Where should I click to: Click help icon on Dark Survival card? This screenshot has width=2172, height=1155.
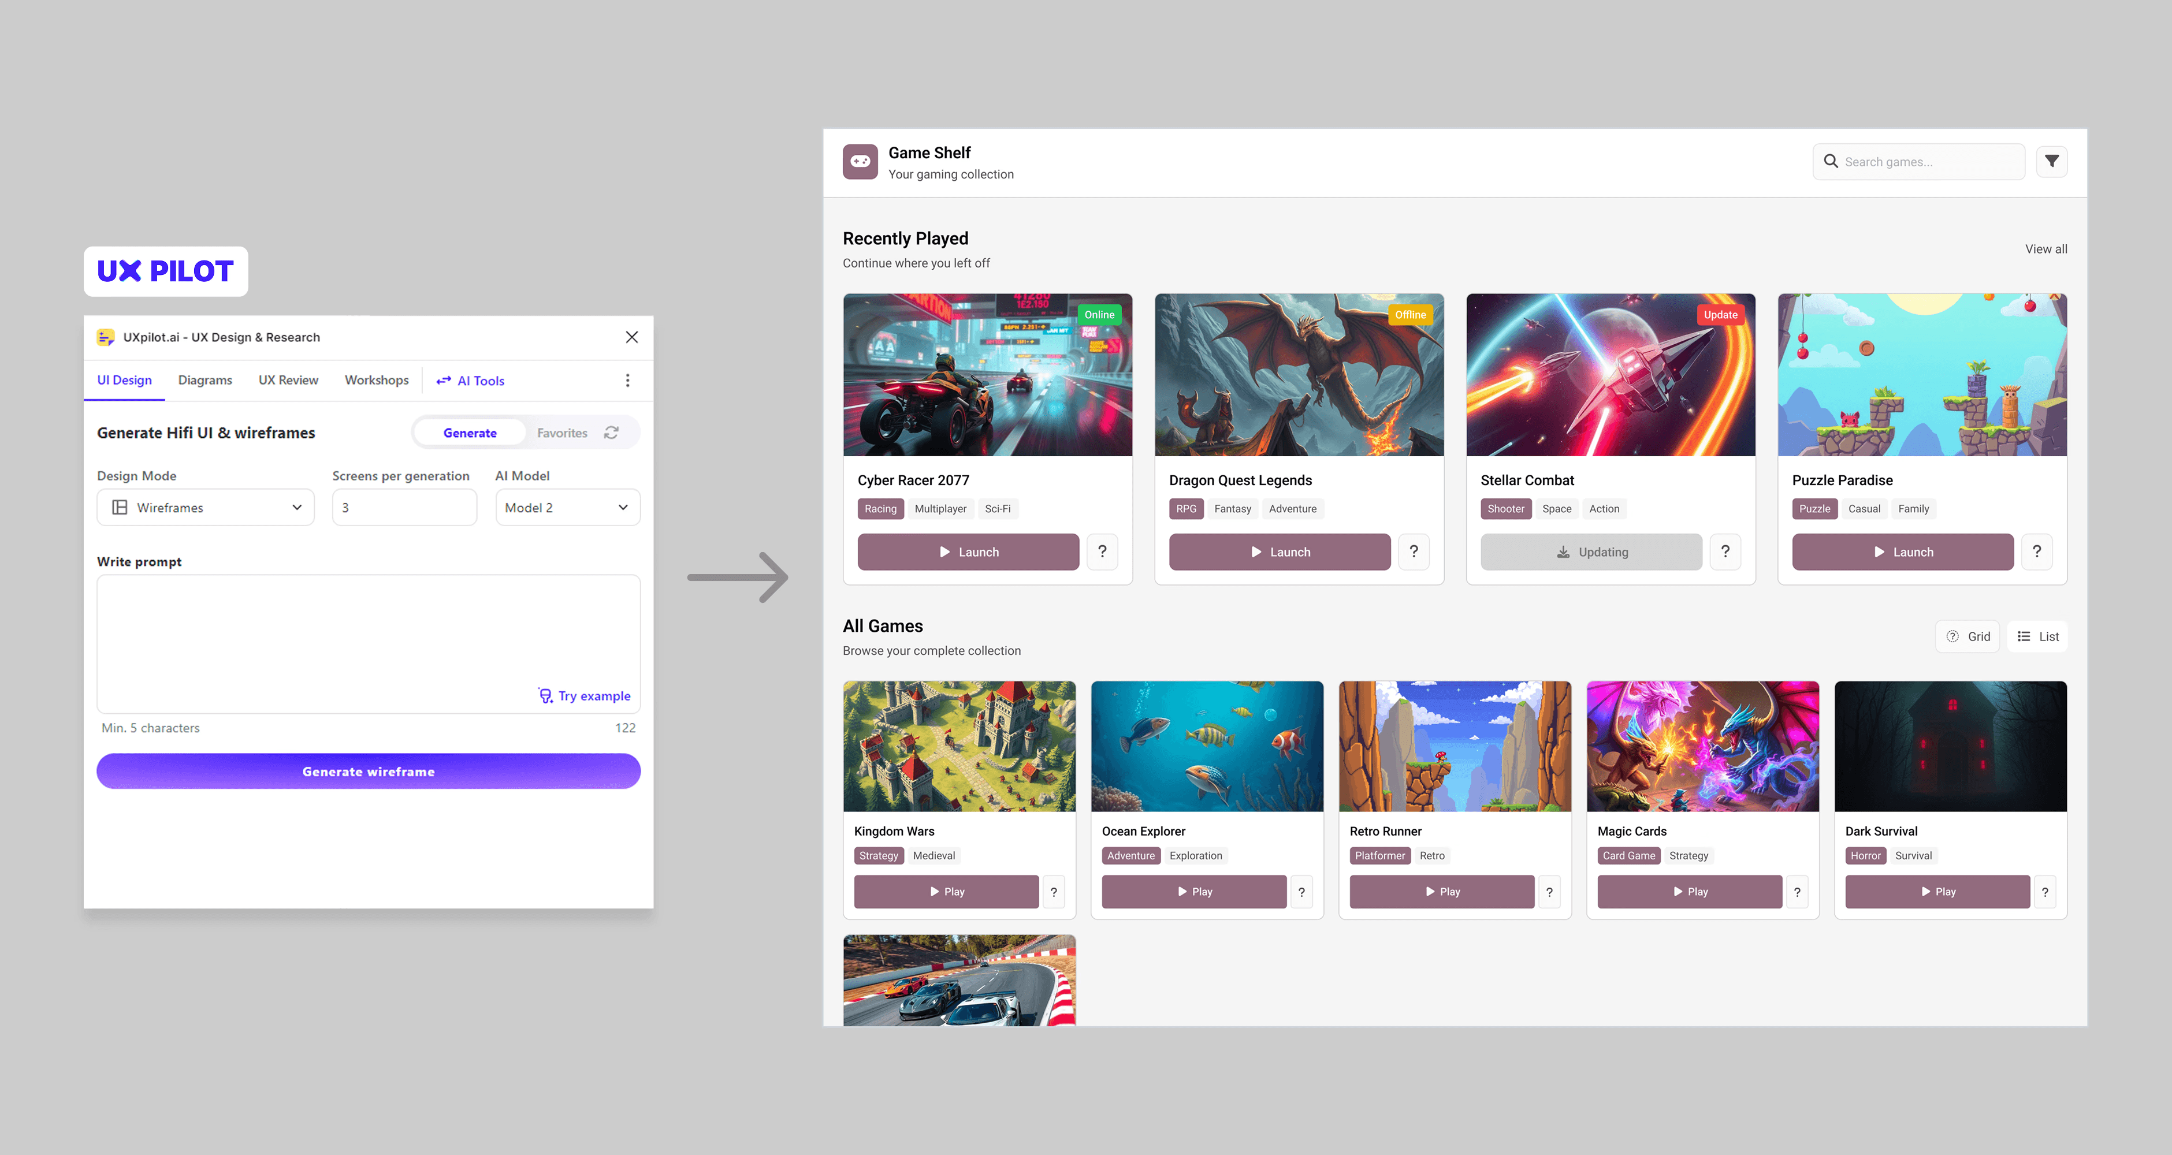(2045, 891)
